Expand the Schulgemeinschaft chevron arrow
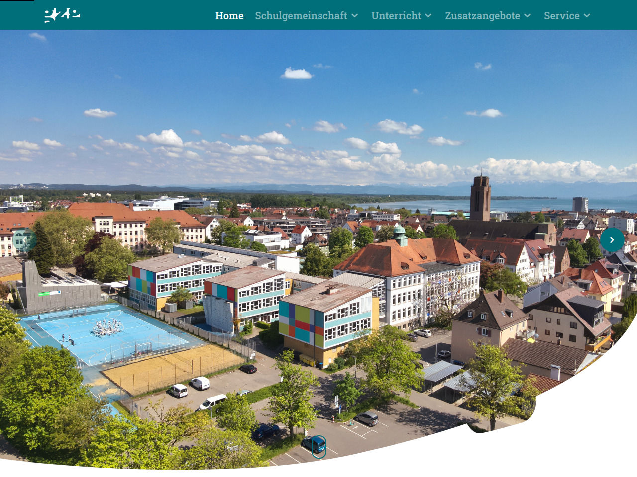 355,16
